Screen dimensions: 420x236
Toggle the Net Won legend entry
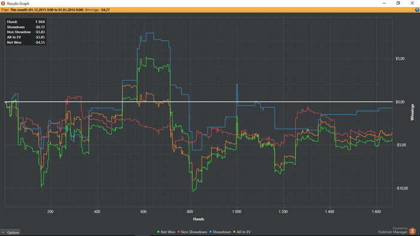click(x=166, y=232)
